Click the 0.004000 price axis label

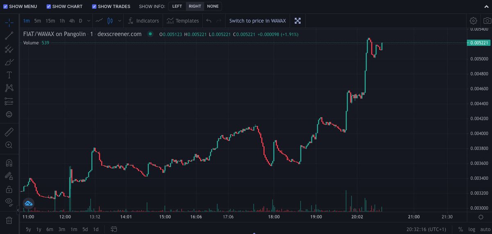pos(479,133)
